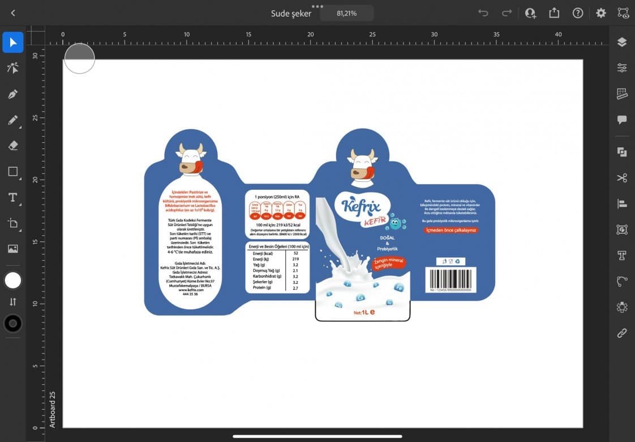The width and height of the screenshot is (635, 442).
Task: Select the Artboard tool
Action: tap(13, 223)
